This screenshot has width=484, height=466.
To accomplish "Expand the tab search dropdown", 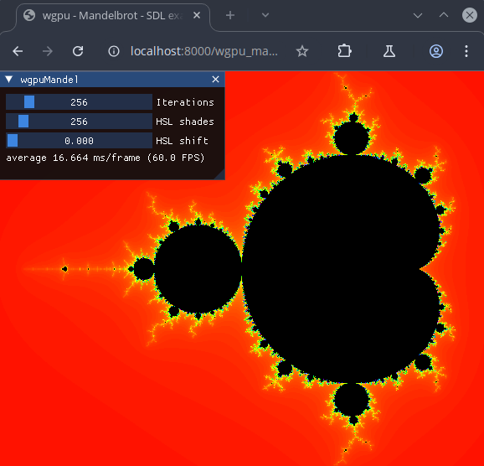I will (265, 15).
